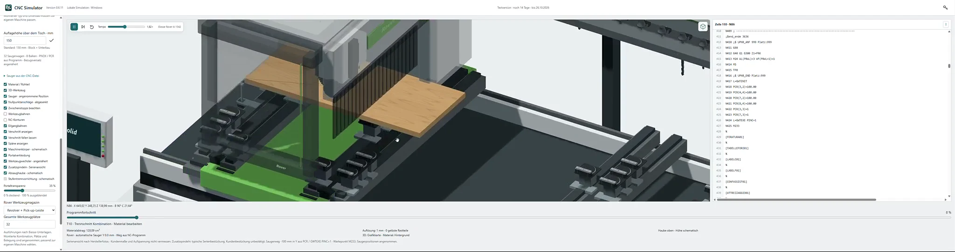The width and height of the screenshot is (955, 252).
Task: Click code panel scroll-down arrow
Action: 949,196
